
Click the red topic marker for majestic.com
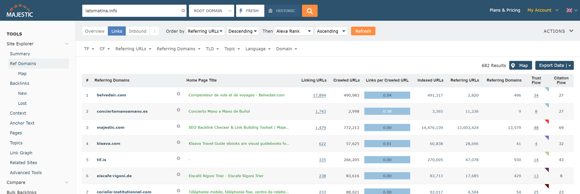pos(547,122)
